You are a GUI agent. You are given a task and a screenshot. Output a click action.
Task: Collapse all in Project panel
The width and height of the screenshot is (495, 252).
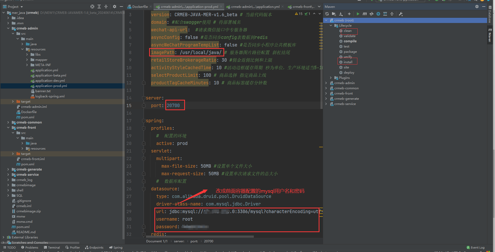(106, 7)
